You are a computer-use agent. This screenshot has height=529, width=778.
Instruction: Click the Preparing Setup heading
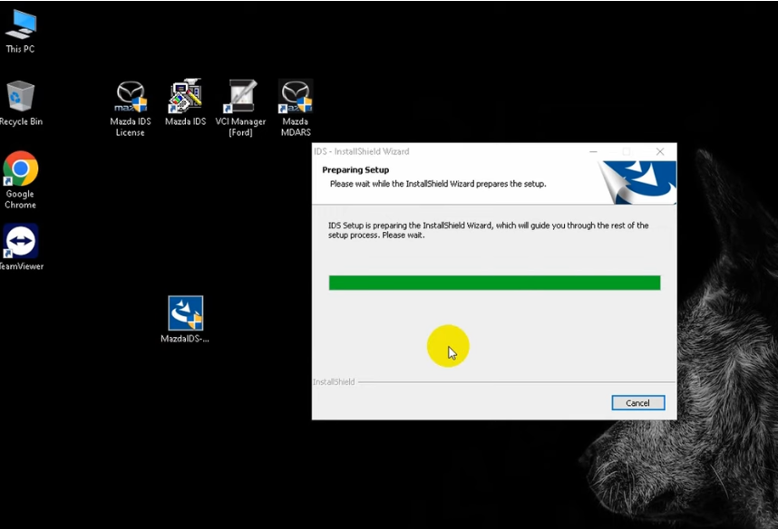(x=355, y=169)
